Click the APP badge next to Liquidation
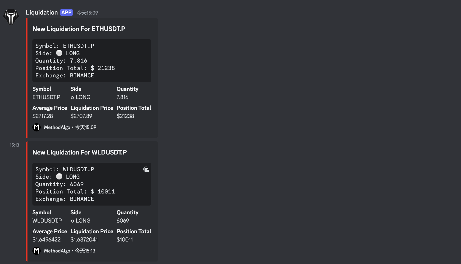This screenshot has width=461, height=264. point(66,13)
